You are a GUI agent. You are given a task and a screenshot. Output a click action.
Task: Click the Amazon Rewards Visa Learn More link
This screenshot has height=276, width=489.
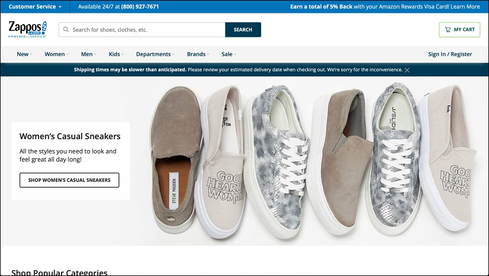465,6
